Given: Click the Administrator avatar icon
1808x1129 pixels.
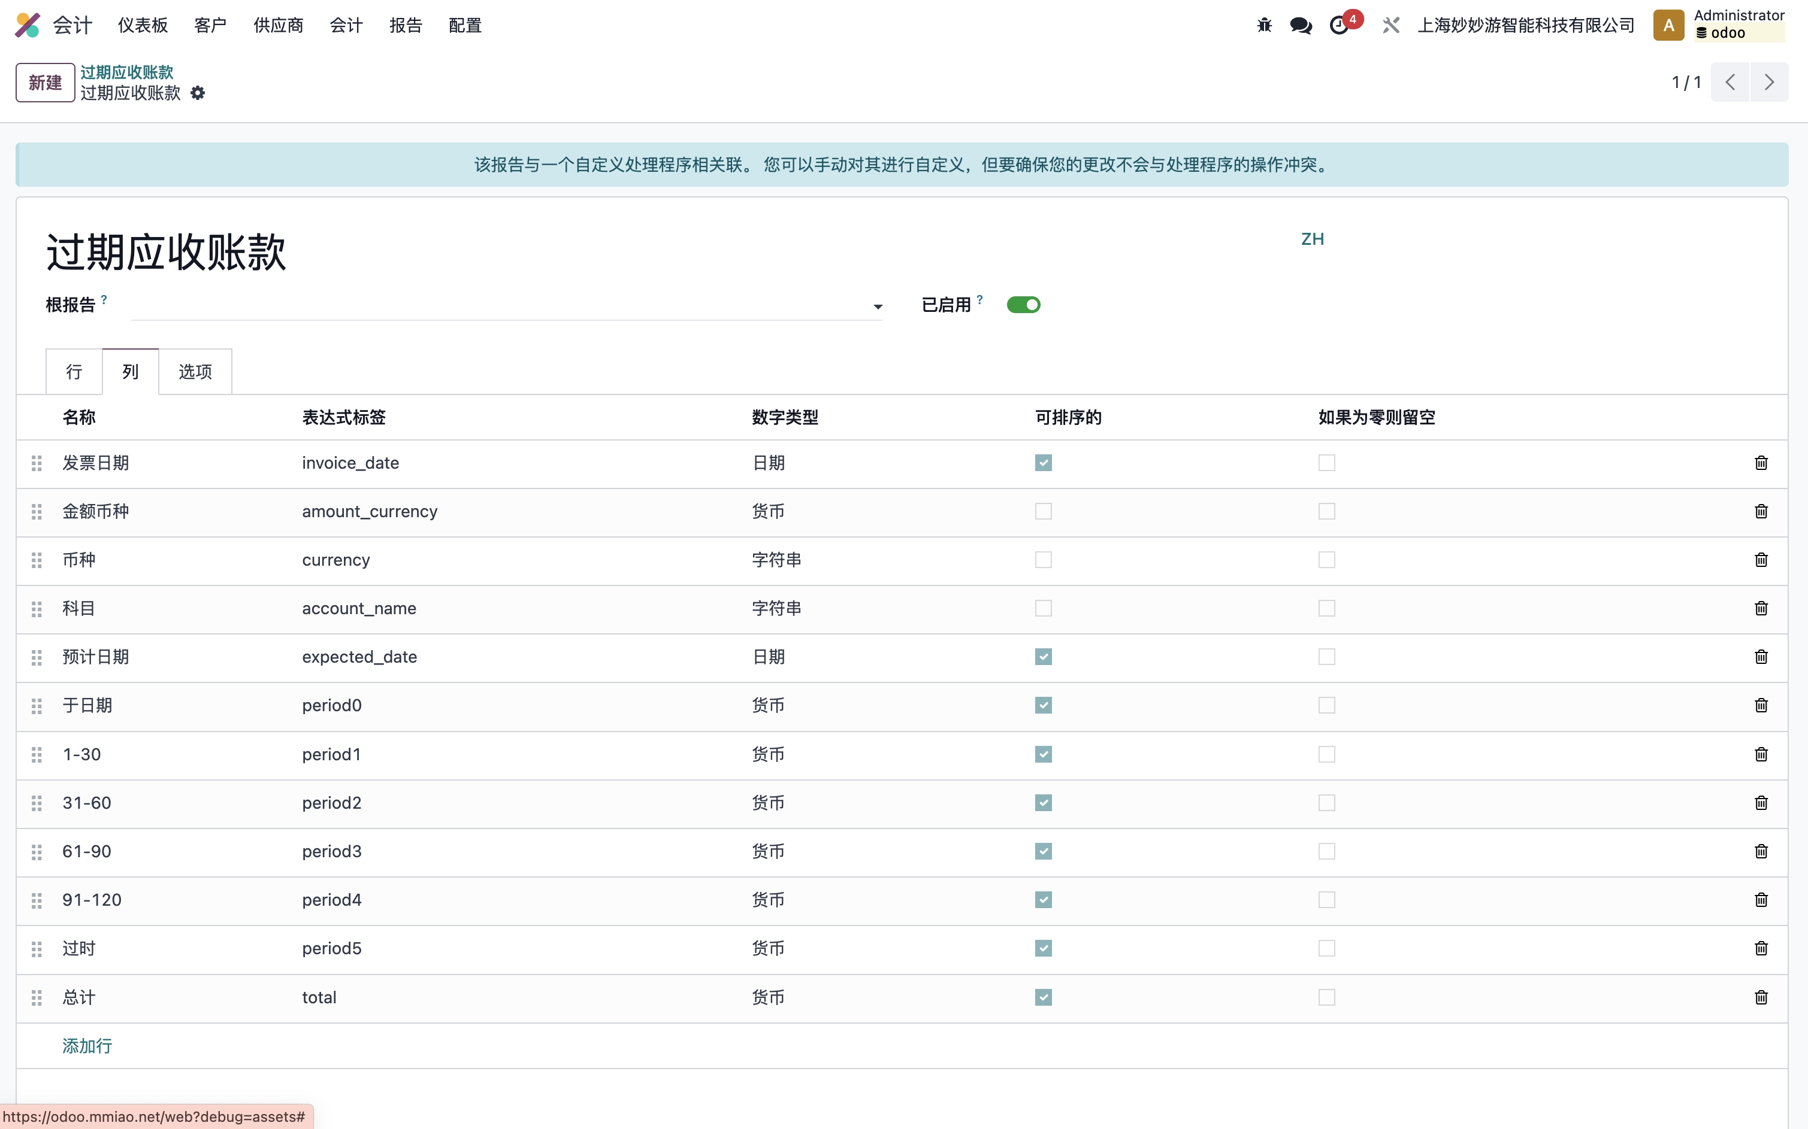Looking at the screenshot, I should [1668, 25].
